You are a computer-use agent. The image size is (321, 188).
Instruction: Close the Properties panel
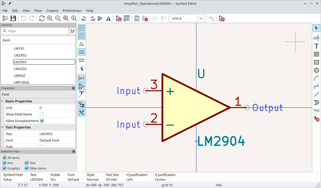(73, 88)
